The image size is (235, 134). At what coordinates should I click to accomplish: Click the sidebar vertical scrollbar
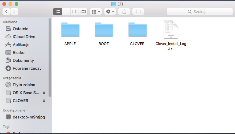[x=50, y=58]
